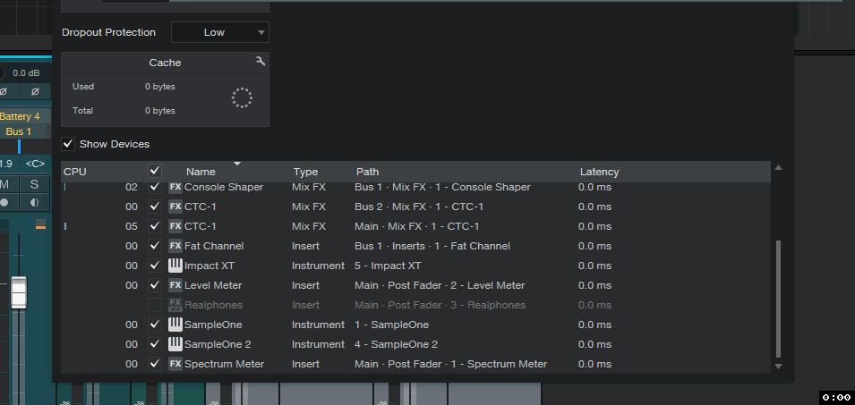The image size is (855, 405).
Task: Click the device list vertical scrollbar thumb
Action: click(778, 299)
